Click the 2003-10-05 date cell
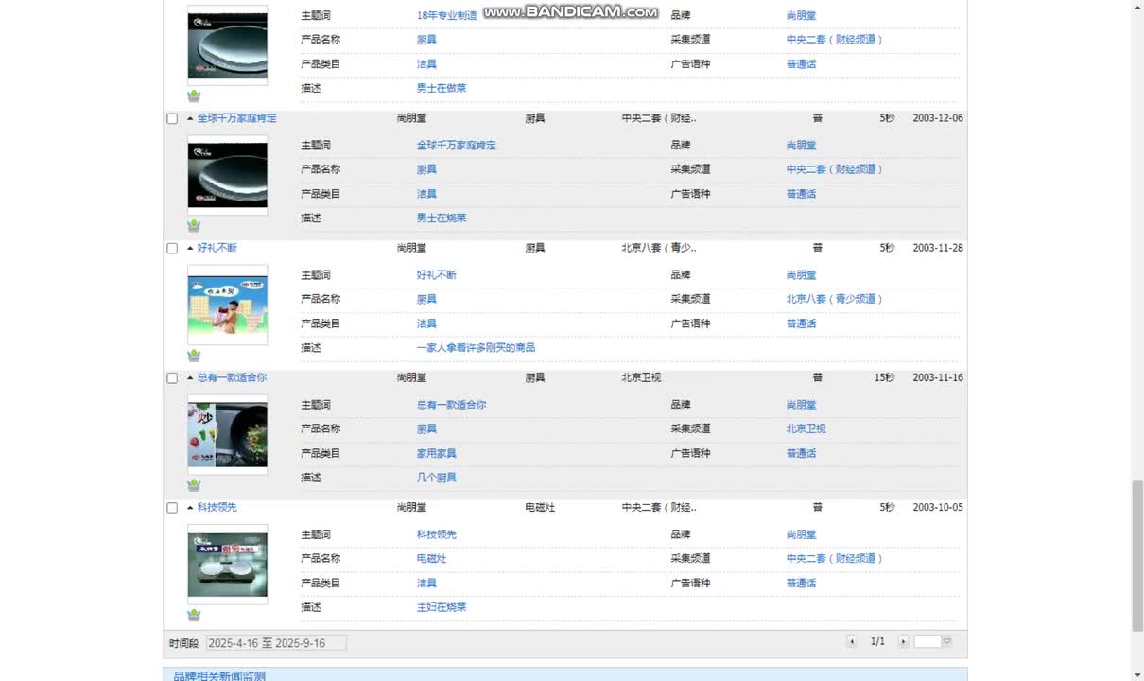Viewport: 1144px width, 681px height. pyautogui.click(x=938, y=507)
